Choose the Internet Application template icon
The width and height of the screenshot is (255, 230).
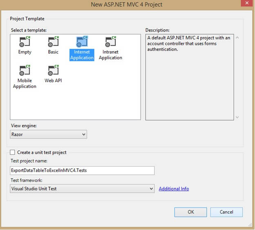pos(82,41)
